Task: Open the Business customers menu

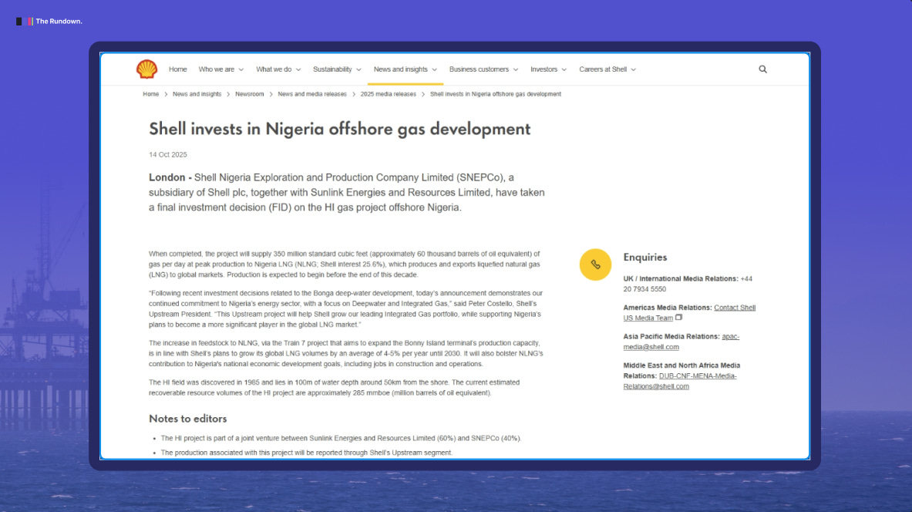Action: (x=483, y=69)
